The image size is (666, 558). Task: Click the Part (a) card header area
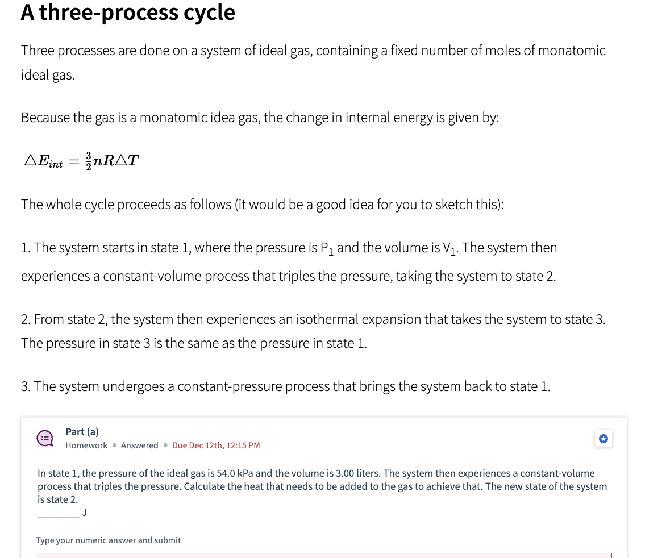click(x=323, y=439)
